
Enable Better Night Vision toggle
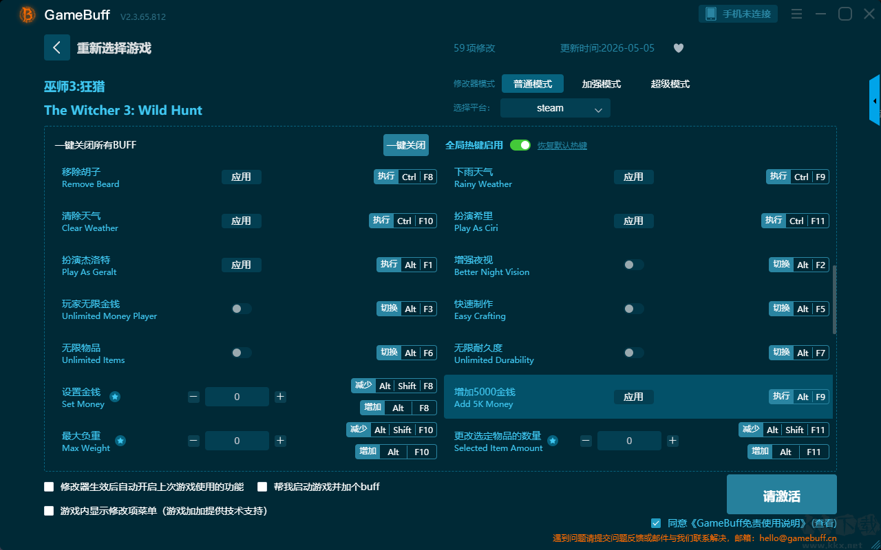tap(634, 265)
